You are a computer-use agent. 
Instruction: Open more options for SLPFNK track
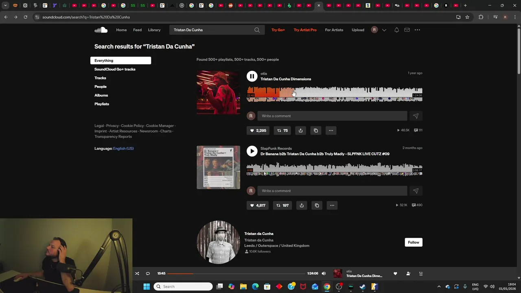[332, 205]
